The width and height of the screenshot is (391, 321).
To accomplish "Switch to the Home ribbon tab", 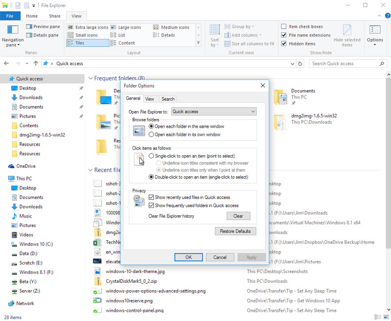I will 32,16.
